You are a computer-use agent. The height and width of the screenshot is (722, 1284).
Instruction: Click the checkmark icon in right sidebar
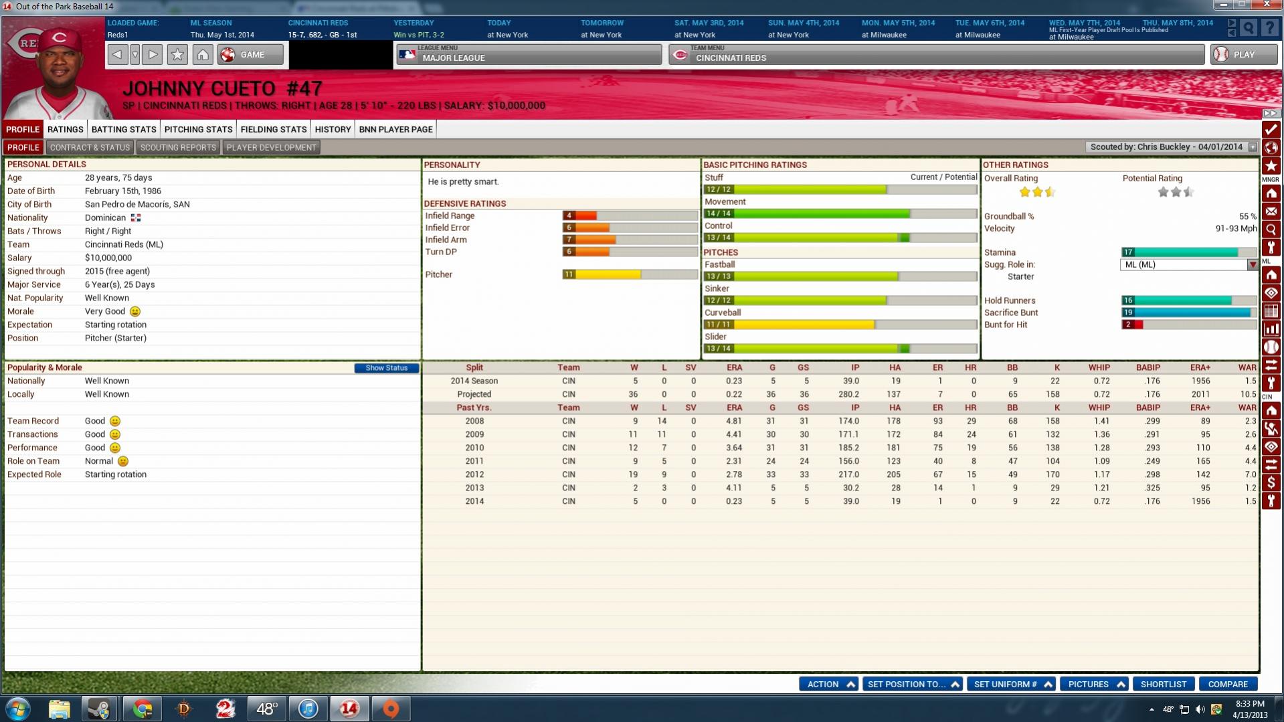click(1271, 130)
